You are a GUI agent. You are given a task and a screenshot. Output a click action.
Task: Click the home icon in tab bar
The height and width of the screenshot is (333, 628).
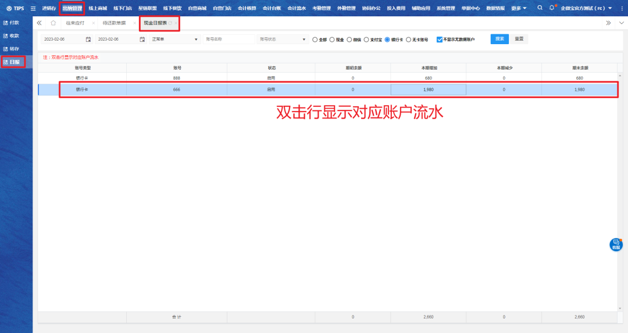(53, 23)
